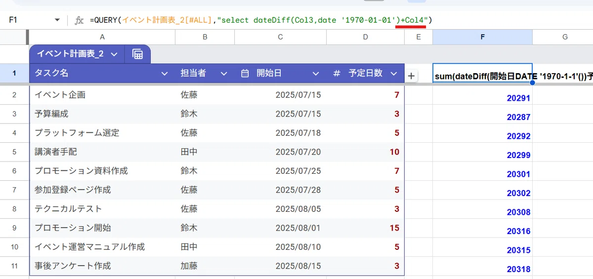
Task: Click the date 2025/07/25
Action: 298,171
